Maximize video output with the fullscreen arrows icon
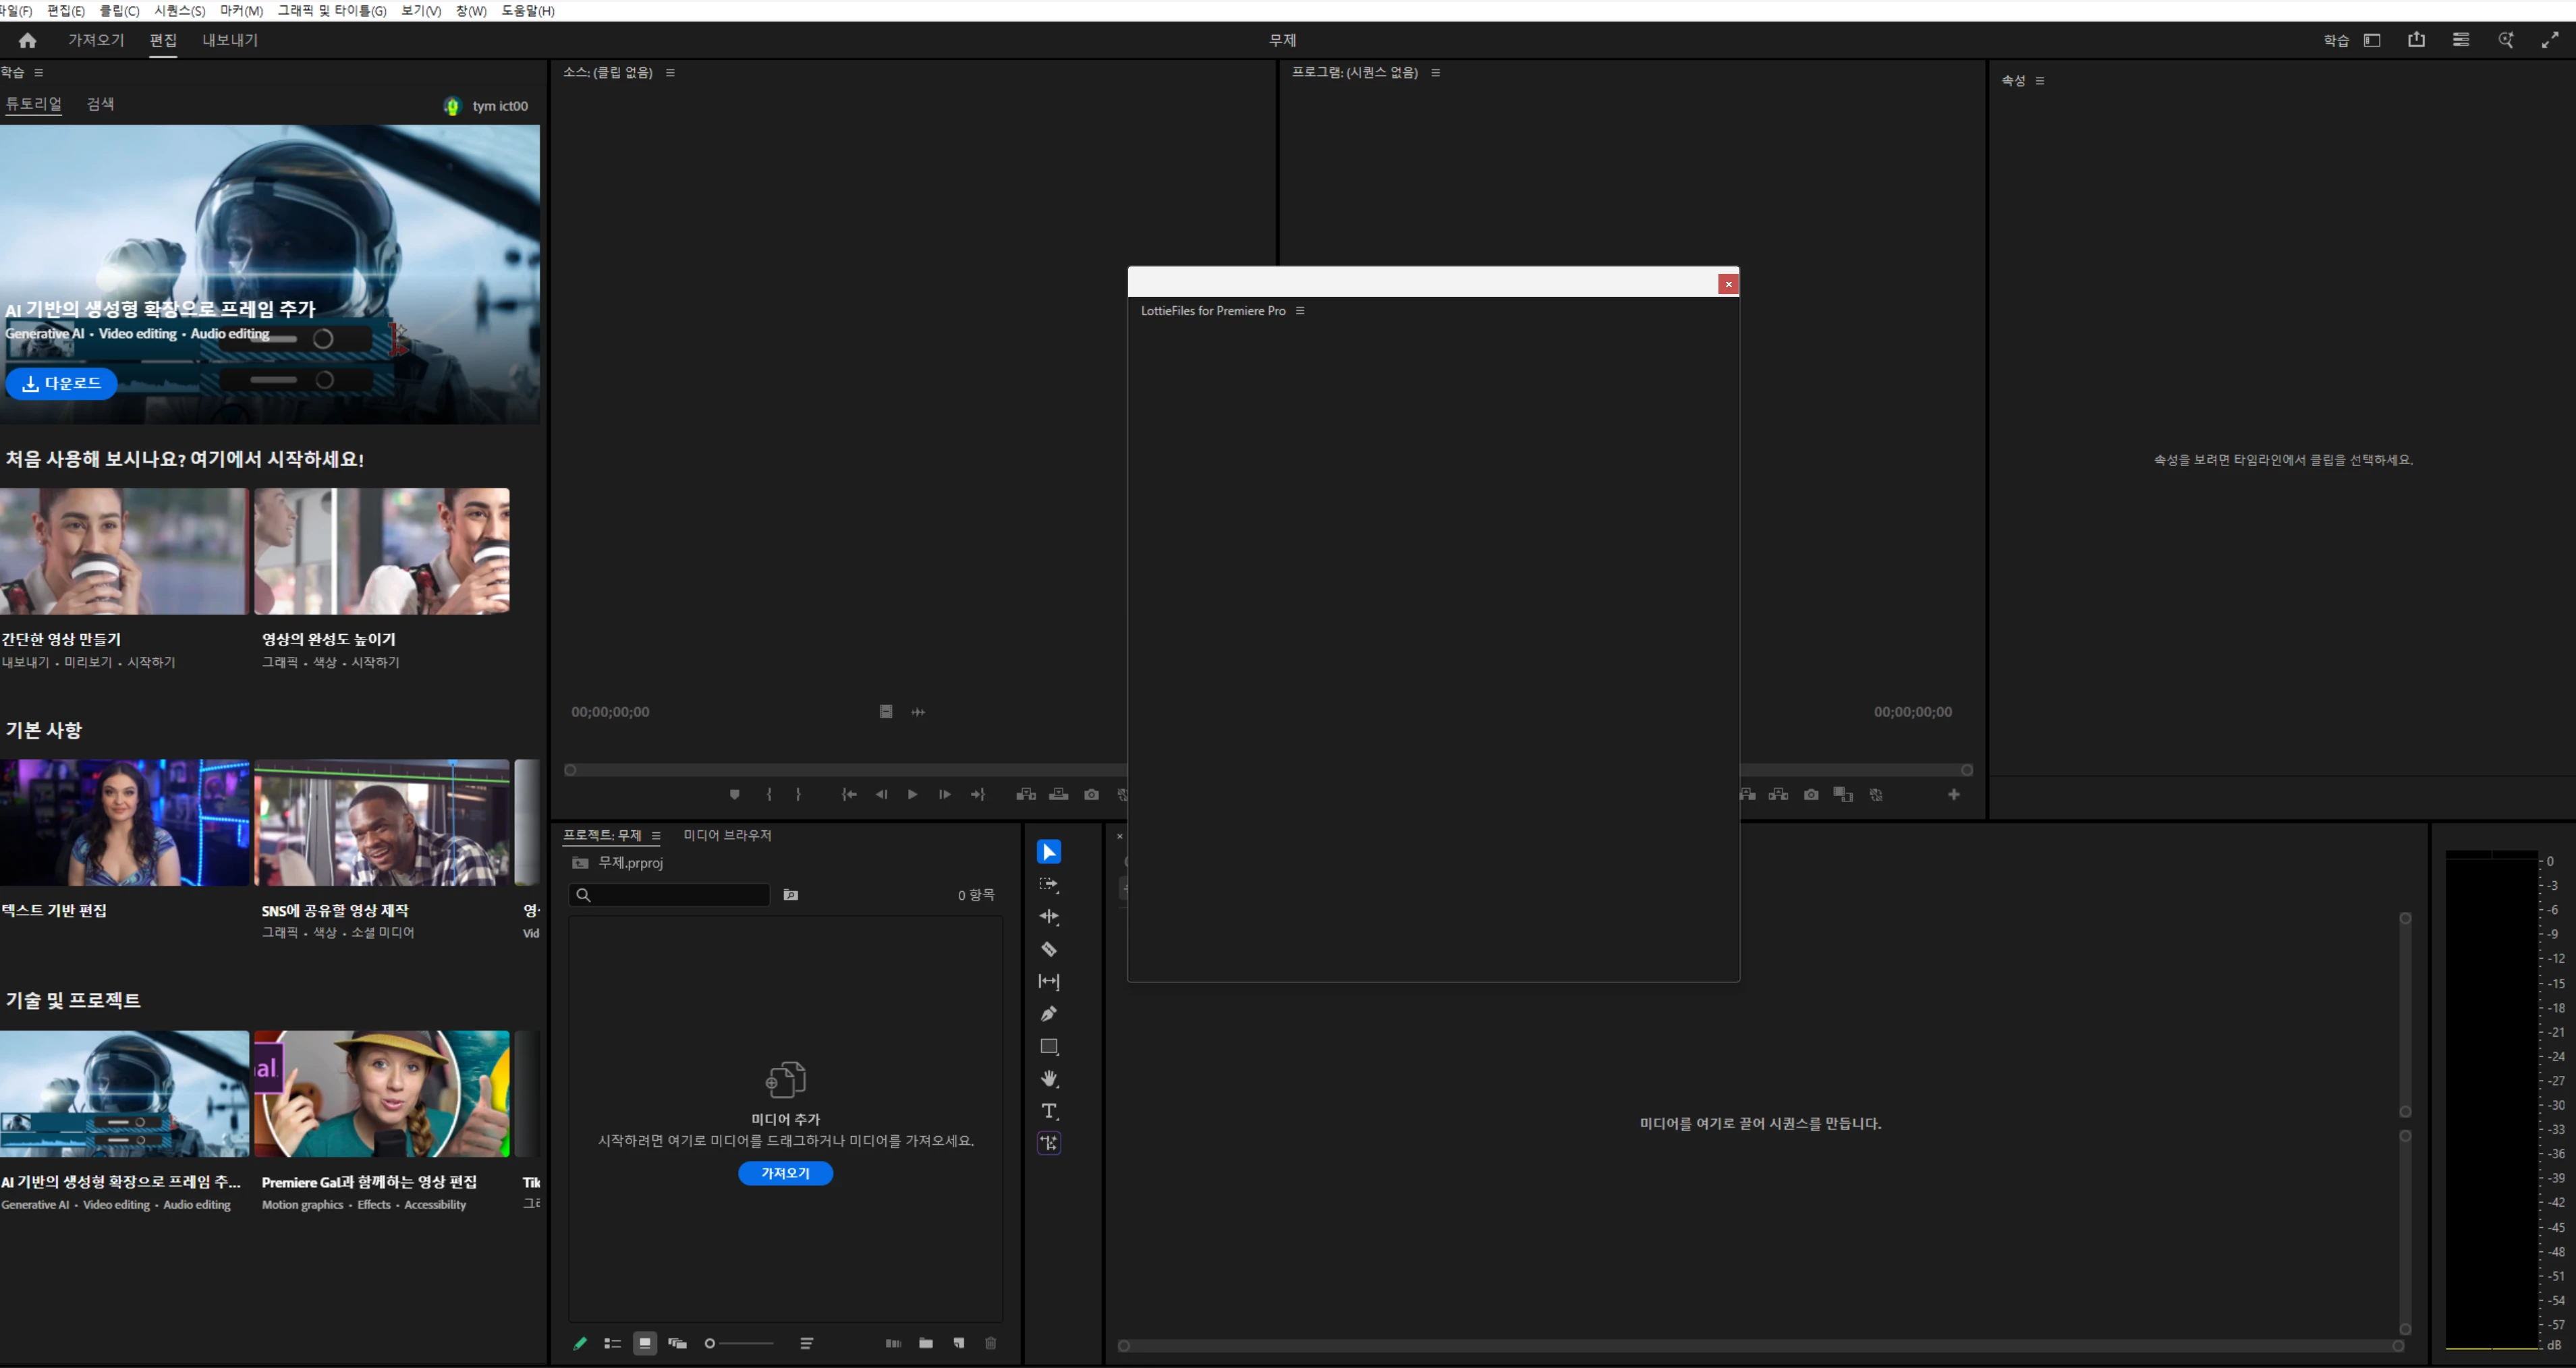This screenshot has width=2576, height=1368. coord(2550,40)
